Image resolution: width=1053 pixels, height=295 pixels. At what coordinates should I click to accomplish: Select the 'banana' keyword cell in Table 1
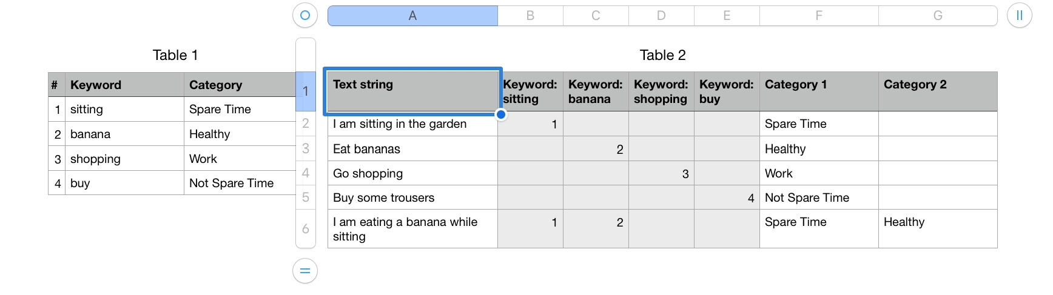coord(124,134)
